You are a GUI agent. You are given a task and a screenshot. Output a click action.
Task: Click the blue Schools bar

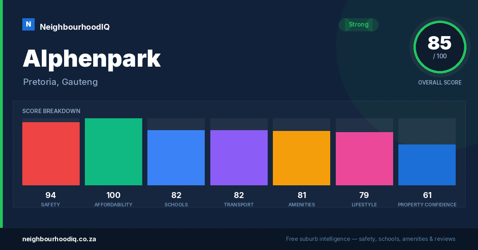176,158
